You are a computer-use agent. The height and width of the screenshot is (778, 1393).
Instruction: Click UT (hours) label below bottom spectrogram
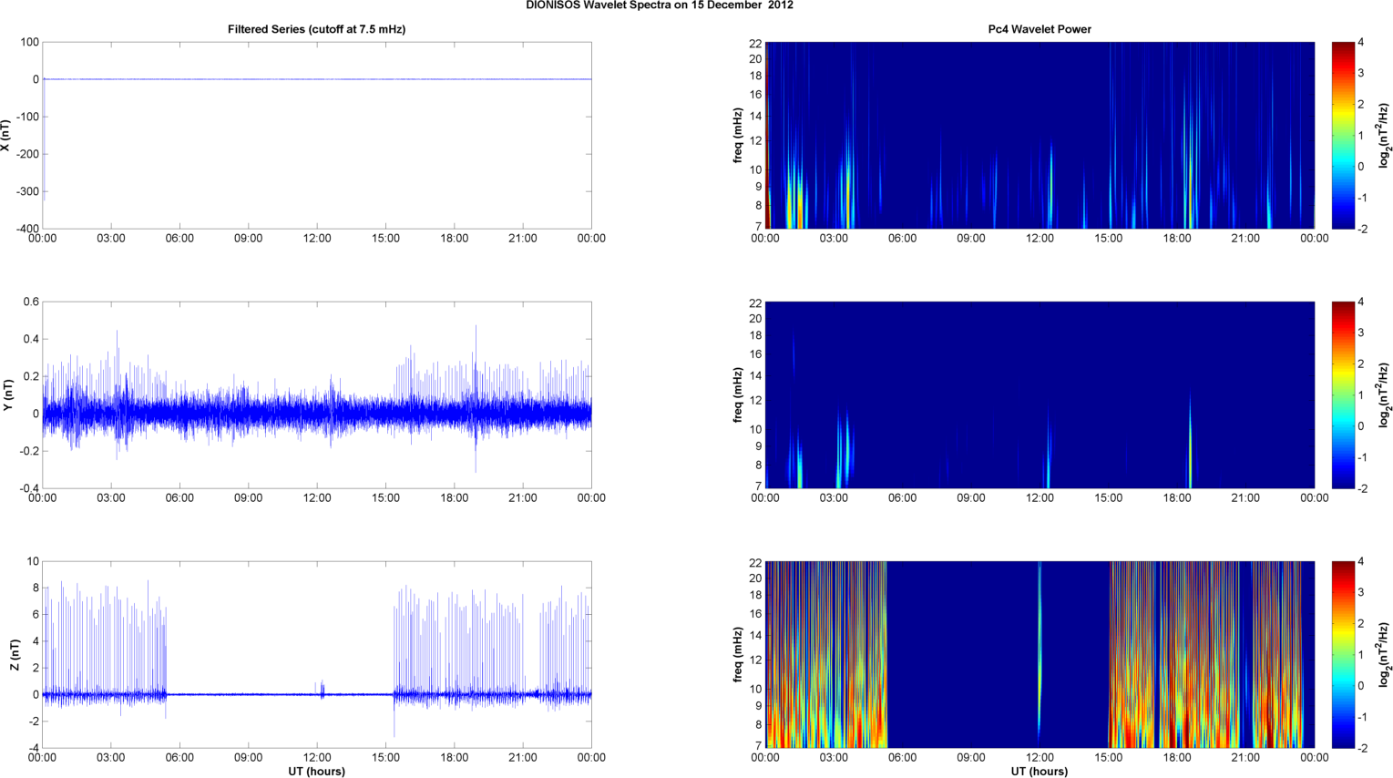(x=1040, y=772)
